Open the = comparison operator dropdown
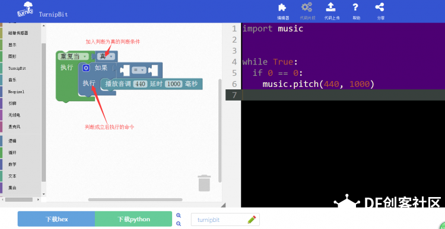Image resolution: width=445 pixels, height=229 pixels. pyautogui.click(x=139, y=70)
